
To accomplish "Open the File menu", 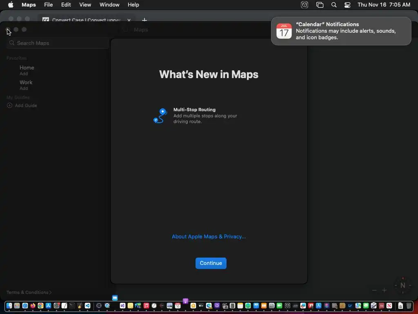I will click(x=48, y=4).
